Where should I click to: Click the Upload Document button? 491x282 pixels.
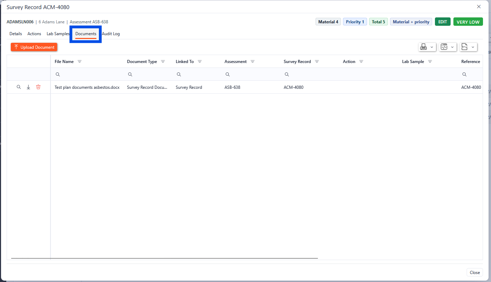(x=34, y=47)
